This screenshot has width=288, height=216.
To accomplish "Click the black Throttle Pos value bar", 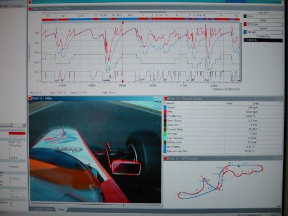I will [x=263, y=40].
